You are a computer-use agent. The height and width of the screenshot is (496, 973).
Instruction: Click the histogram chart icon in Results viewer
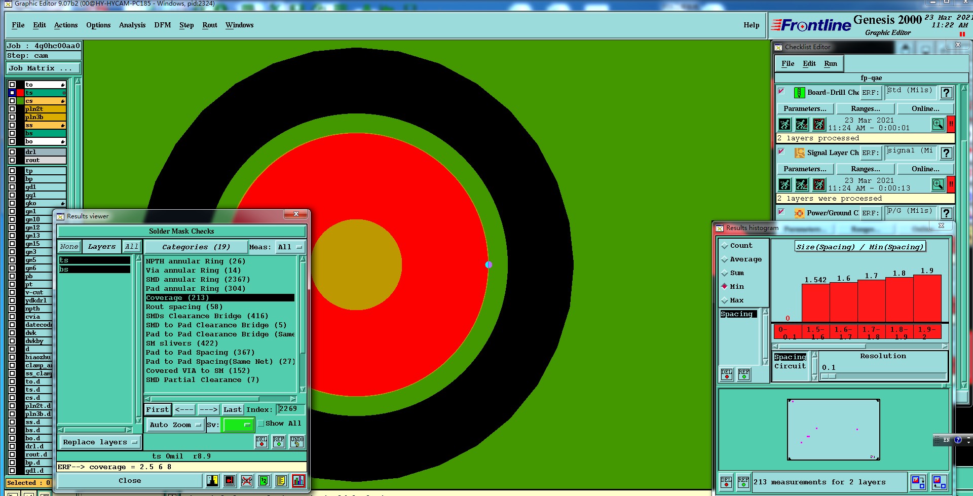298,480
